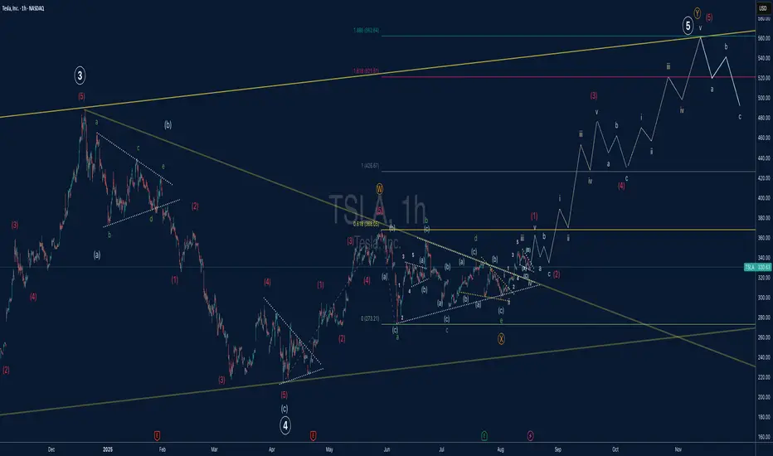
Task: Click the 0.618 (368.05) Fibonacci level label
Action: click(x=366, y=224)
